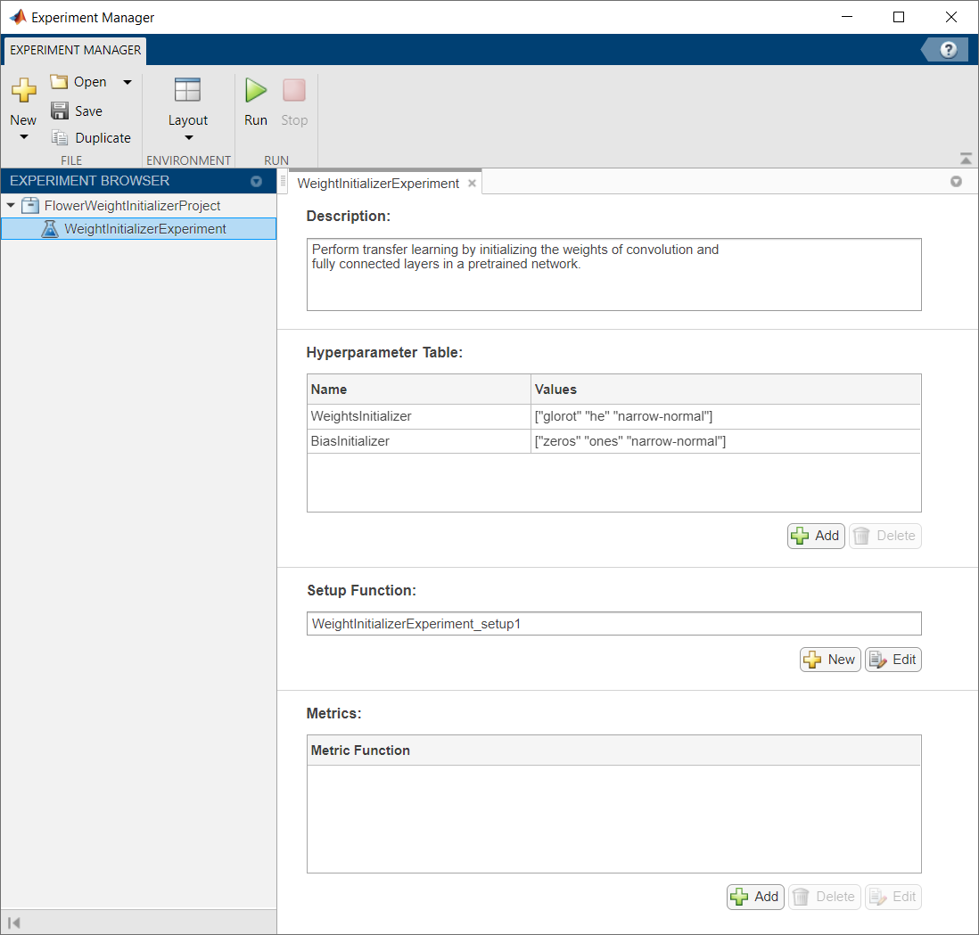Image resolution: width=979 pixels, height=935 pixels.
Task: Click the flask icon of WeightInitializerExperiment
Action: [x=49, y=228]
